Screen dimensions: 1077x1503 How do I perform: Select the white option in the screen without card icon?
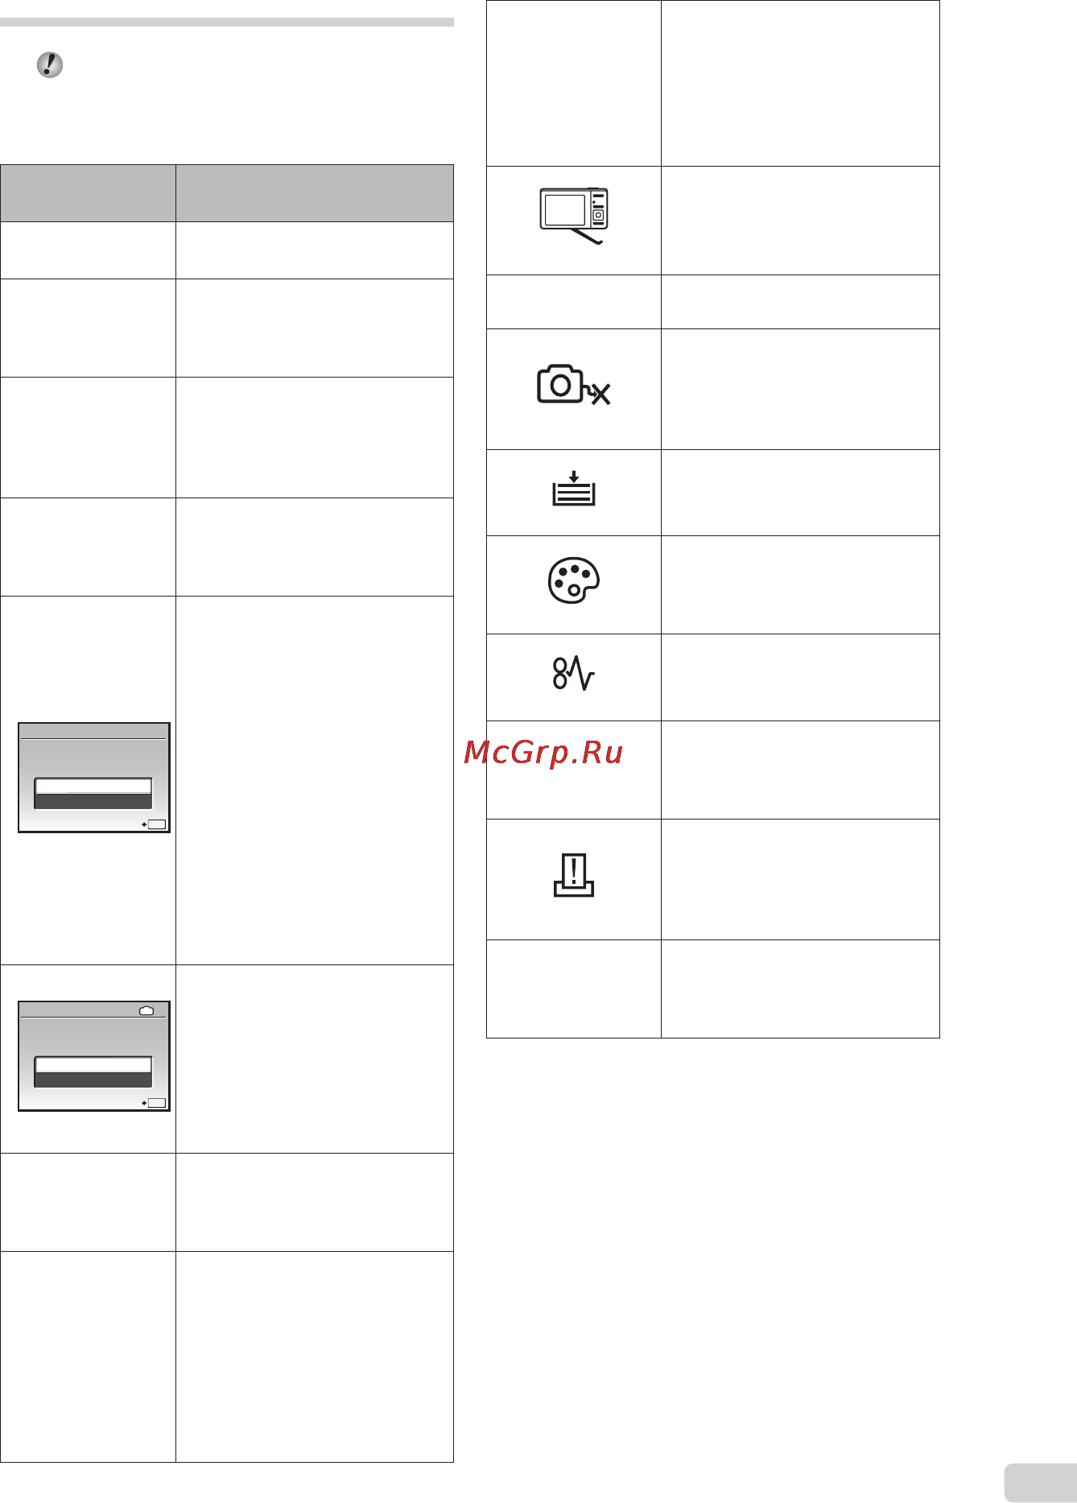click(93, 786)
